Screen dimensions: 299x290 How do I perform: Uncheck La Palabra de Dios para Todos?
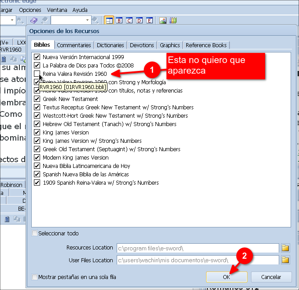[x=37, y=65]
